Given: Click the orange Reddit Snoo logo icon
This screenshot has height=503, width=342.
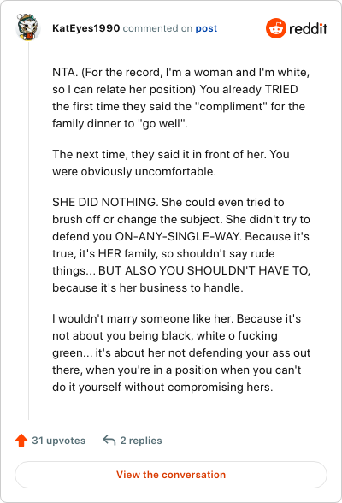Looking at the screenshot, I should (x=275, y=28).
